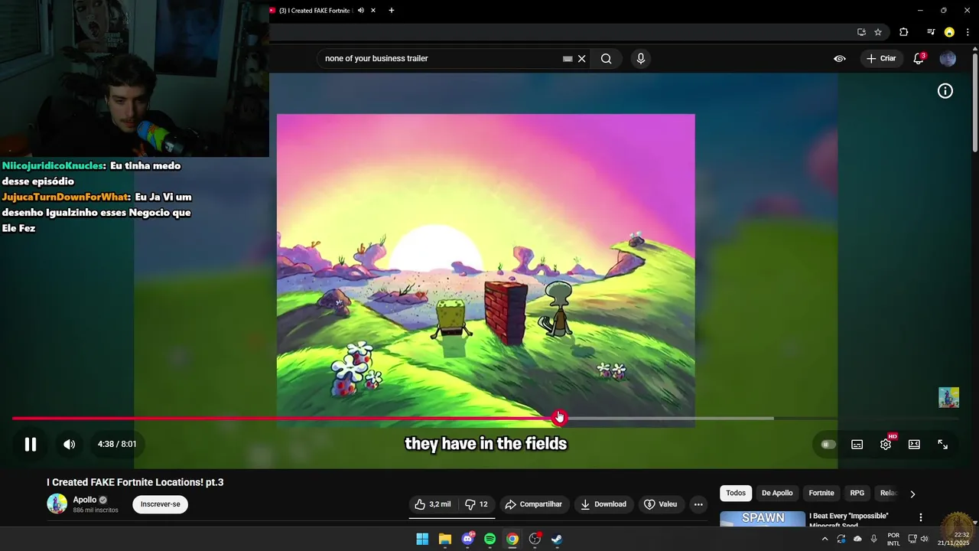The height and width of the screenshot is (551, 979).
Task: Open Spotify from the taskbar
Action: click(490, 539)
